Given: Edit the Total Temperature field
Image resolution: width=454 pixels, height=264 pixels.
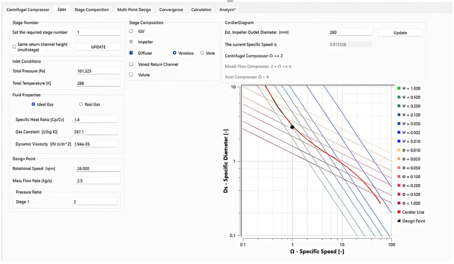Looking at the screenshot, I should (98, 83).
